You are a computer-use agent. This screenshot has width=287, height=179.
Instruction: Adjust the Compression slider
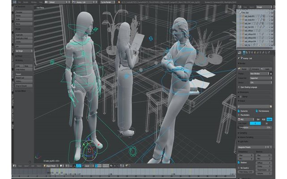coord(255,127)
